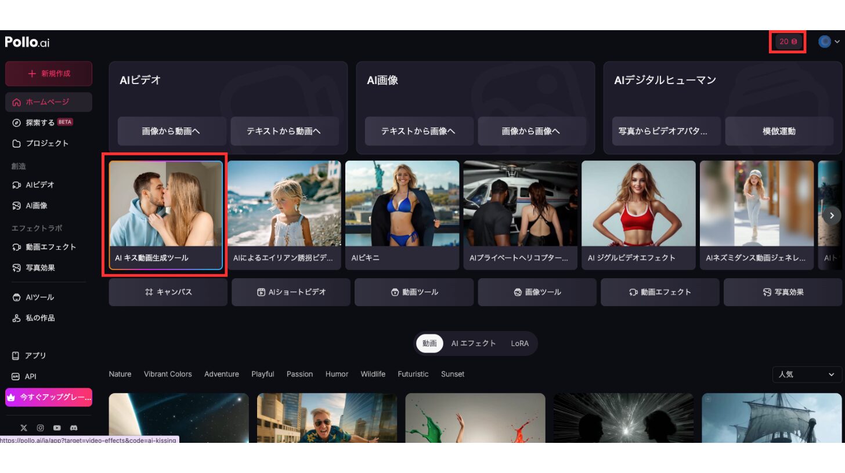This screenshot has height=473, width=845.
Task: Click 写真からビデオアバター button
Action: 666,131
